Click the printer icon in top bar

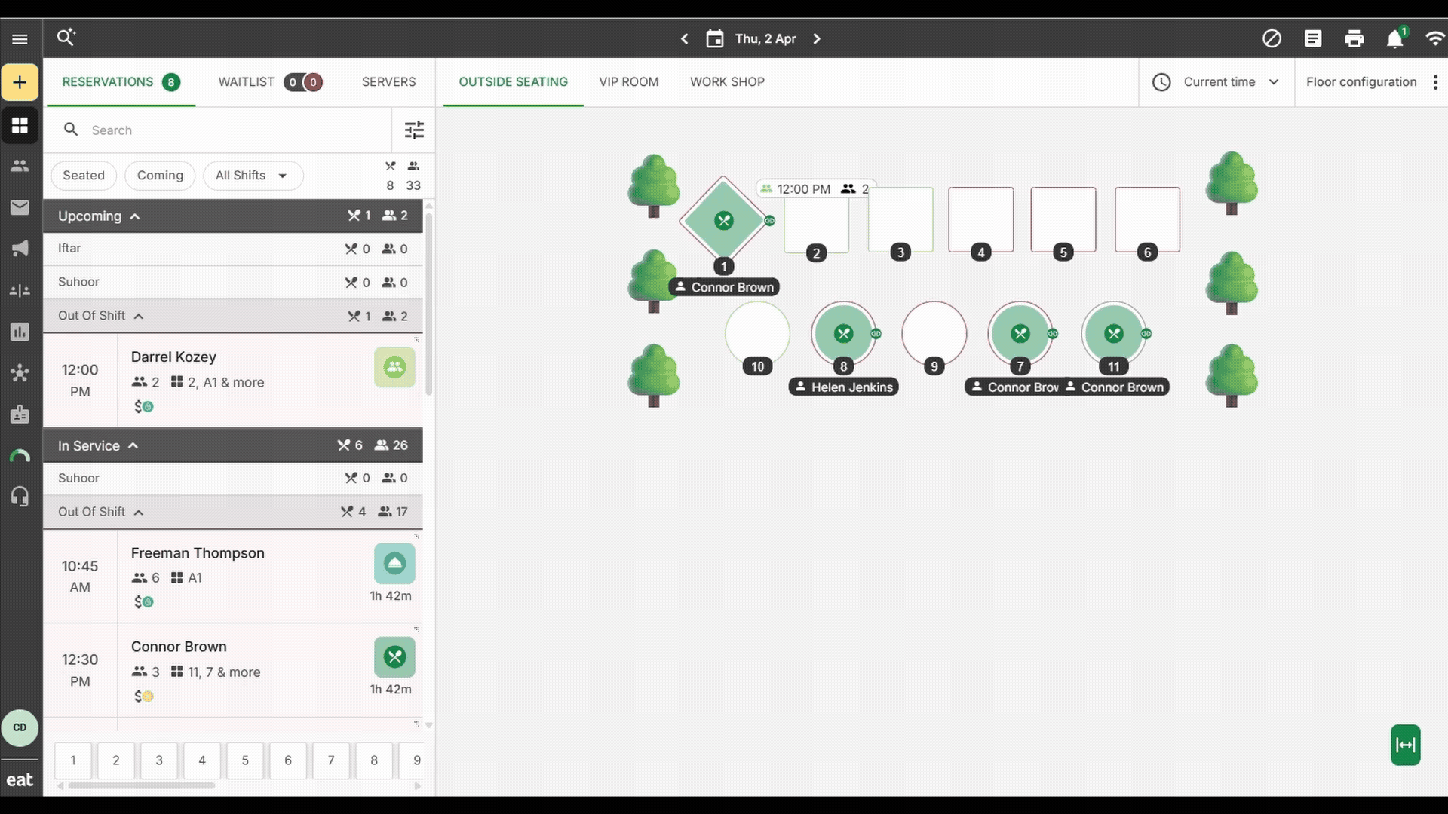[1354, 39]
